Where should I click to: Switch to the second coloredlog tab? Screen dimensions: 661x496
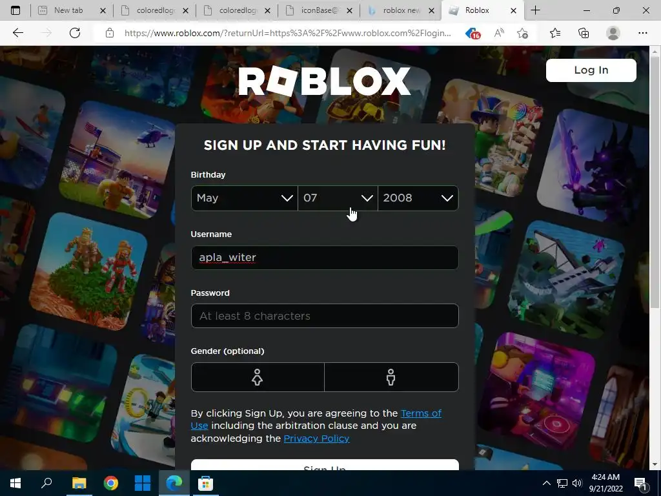tap(238, 10)
